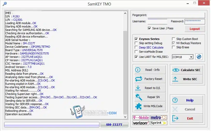Click the Logout button
This screenshot has height=131, width=211.
[x=195, y=29]
